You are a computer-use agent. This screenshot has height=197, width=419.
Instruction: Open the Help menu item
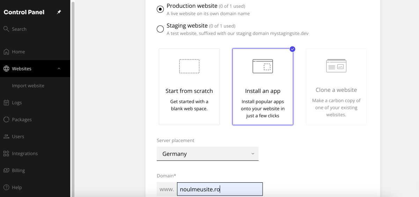click(x=17, y=188)
